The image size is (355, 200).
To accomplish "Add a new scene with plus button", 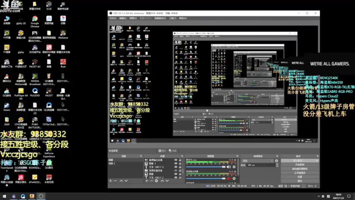I will pyautogui.click(x=110, y=181).
